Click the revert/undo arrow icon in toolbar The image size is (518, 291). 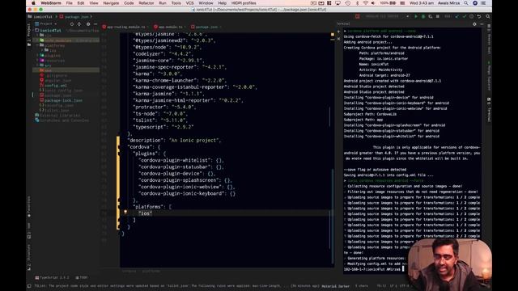478,16
